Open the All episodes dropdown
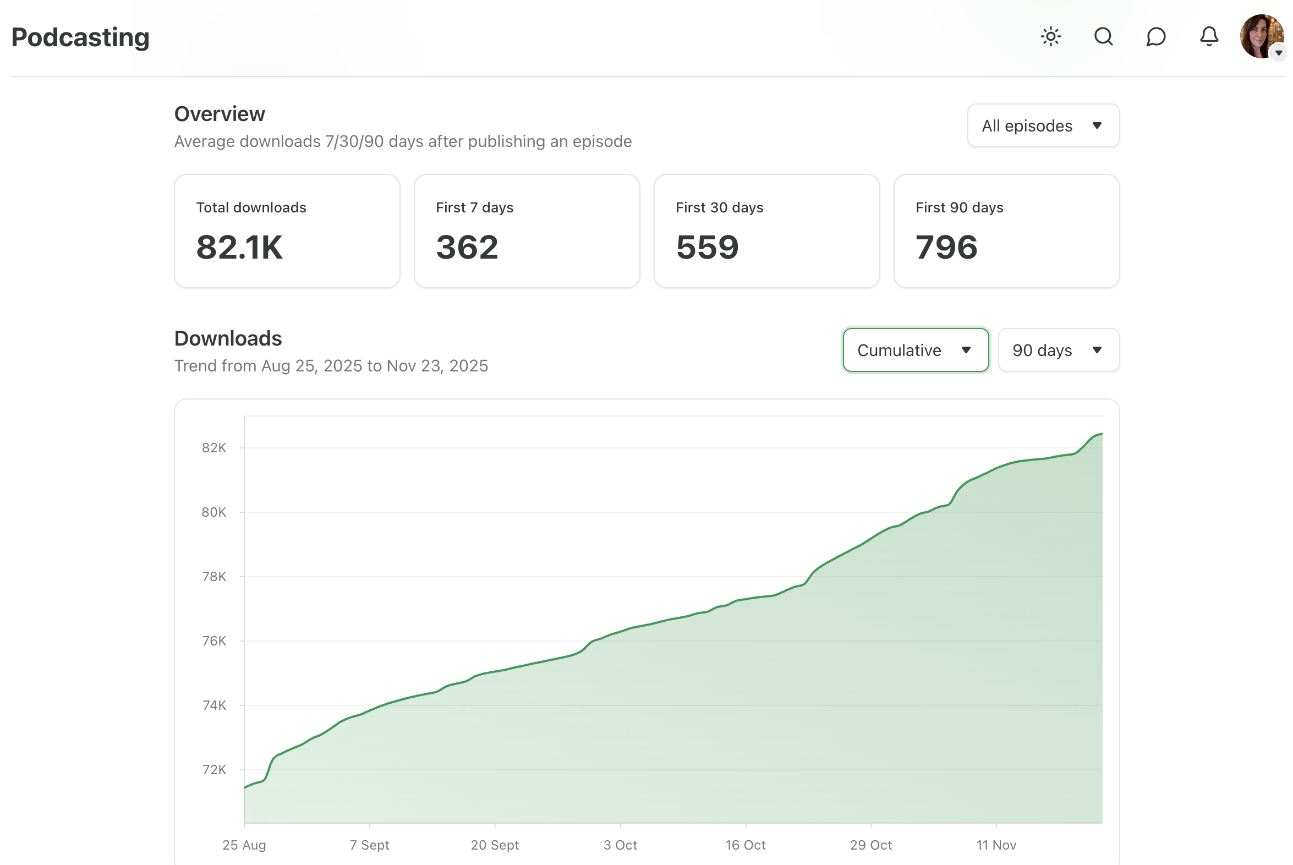 pyautogui.click(x=1043, y=126)
